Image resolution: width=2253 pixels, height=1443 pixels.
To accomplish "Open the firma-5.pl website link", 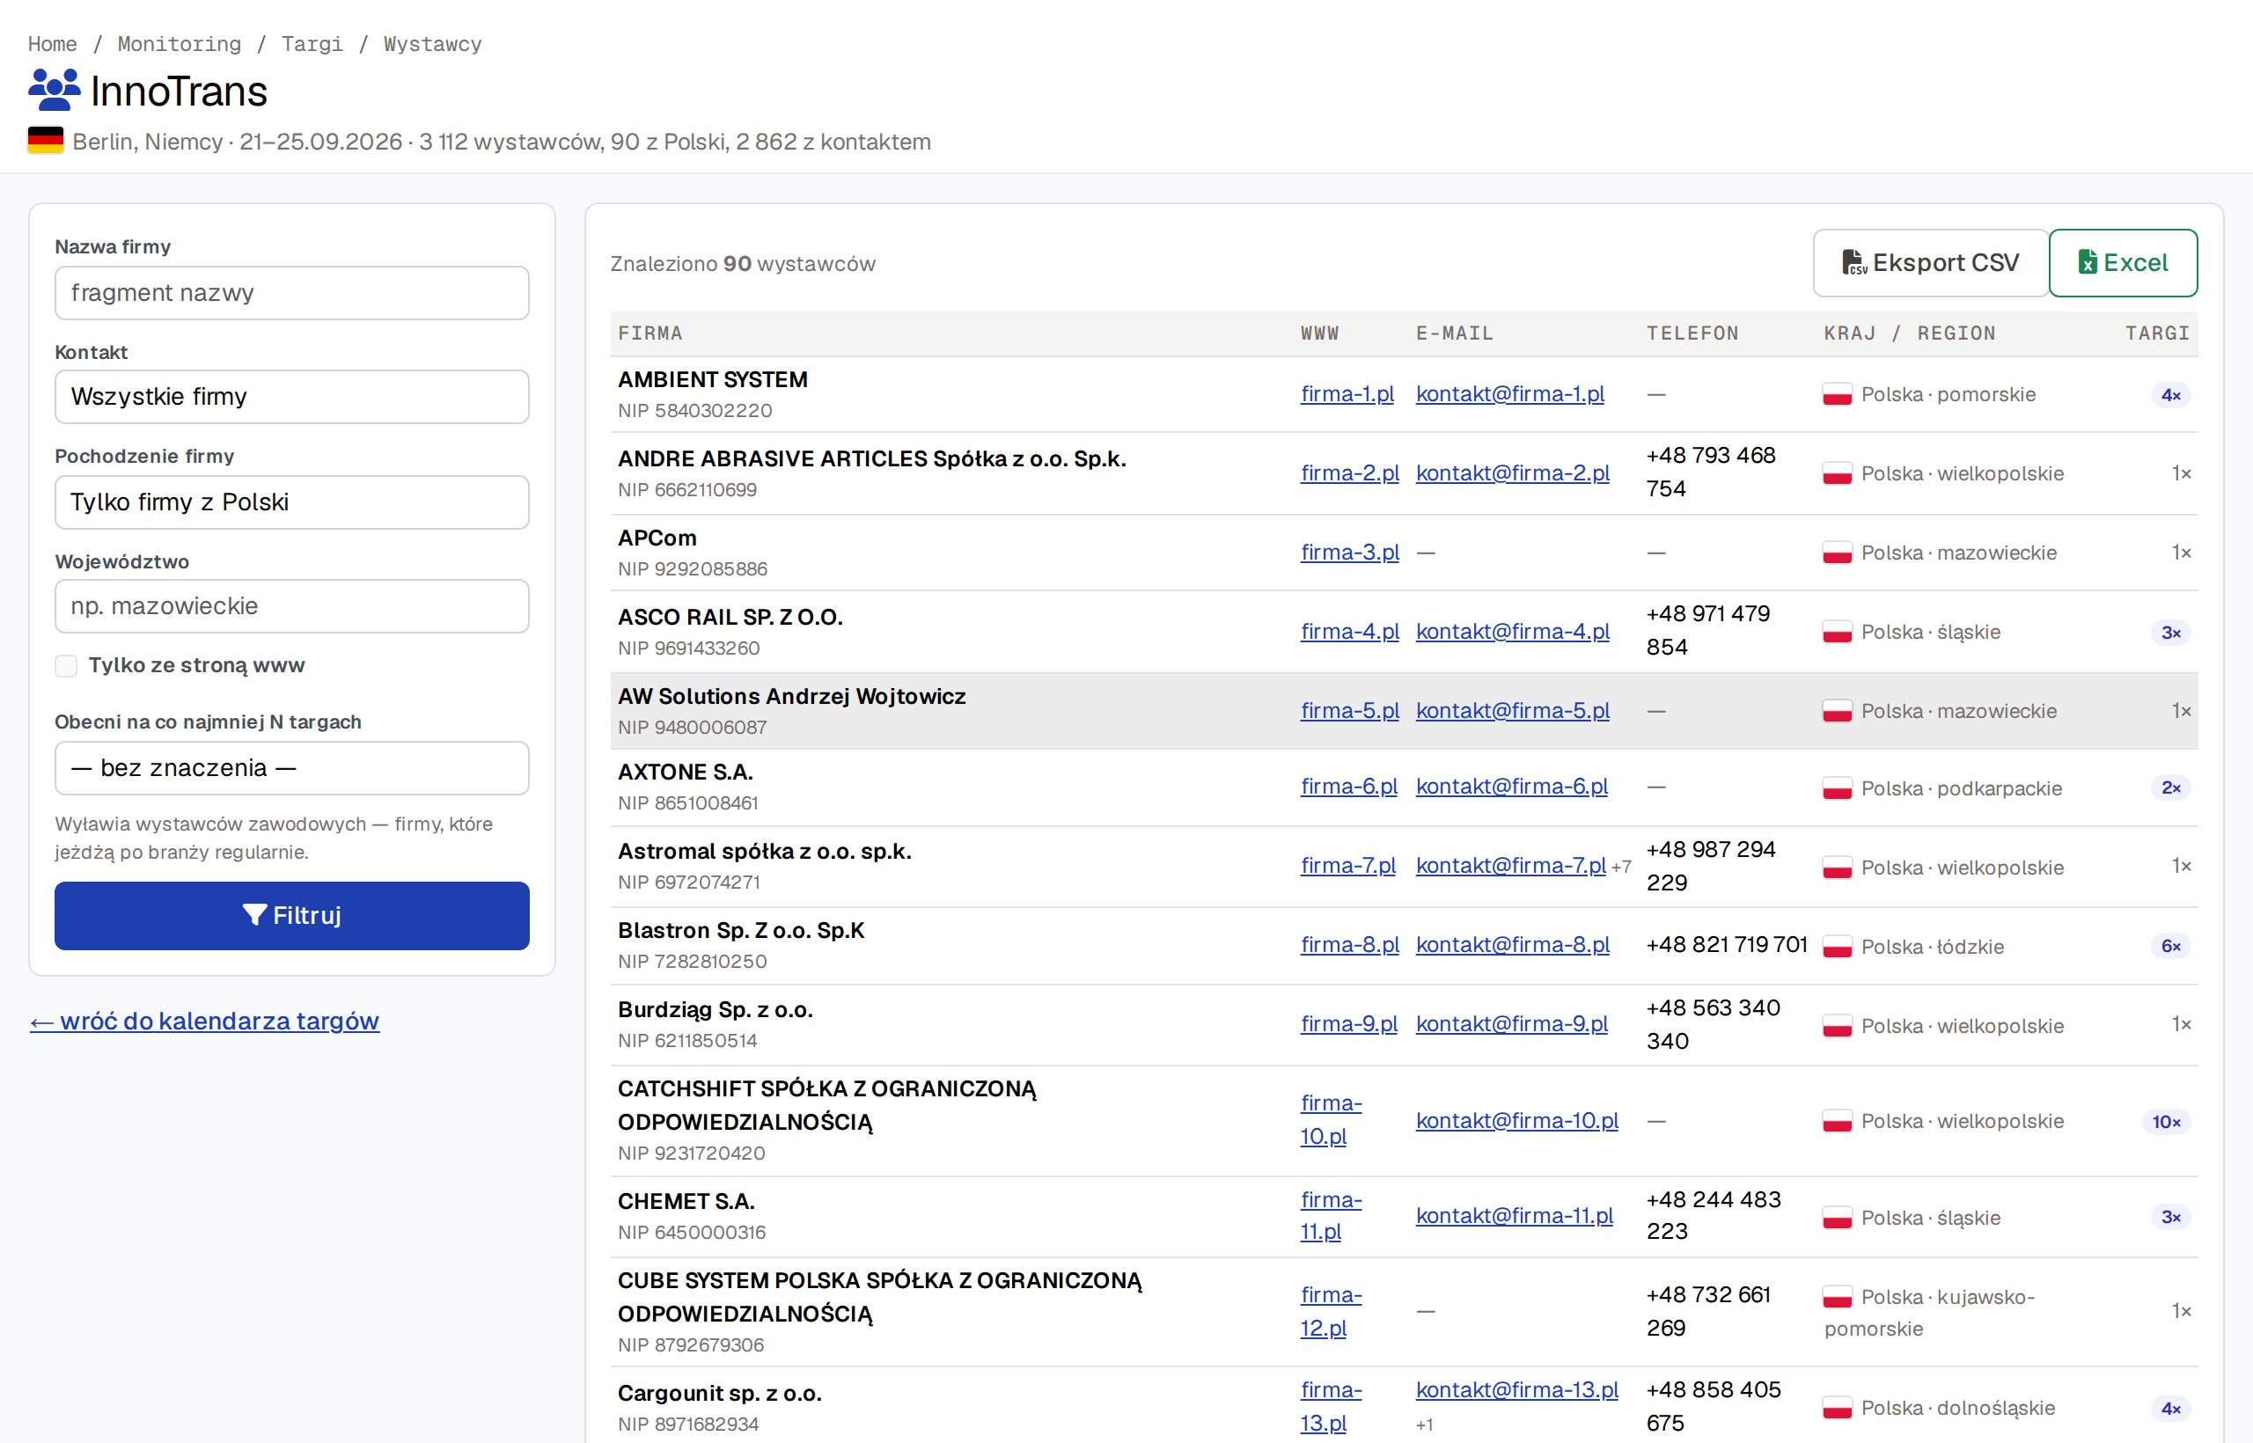I will coord(1349,710).
